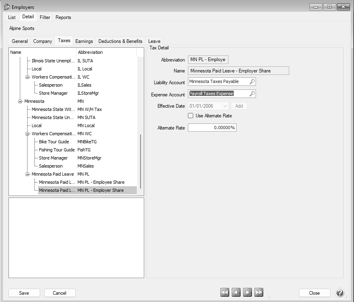This screenshot has width=354, height=302.
Task: Click the Employers window title icon
Action: point(6,7)
